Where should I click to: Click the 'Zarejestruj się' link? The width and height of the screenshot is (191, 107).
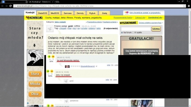click(155, 17)
